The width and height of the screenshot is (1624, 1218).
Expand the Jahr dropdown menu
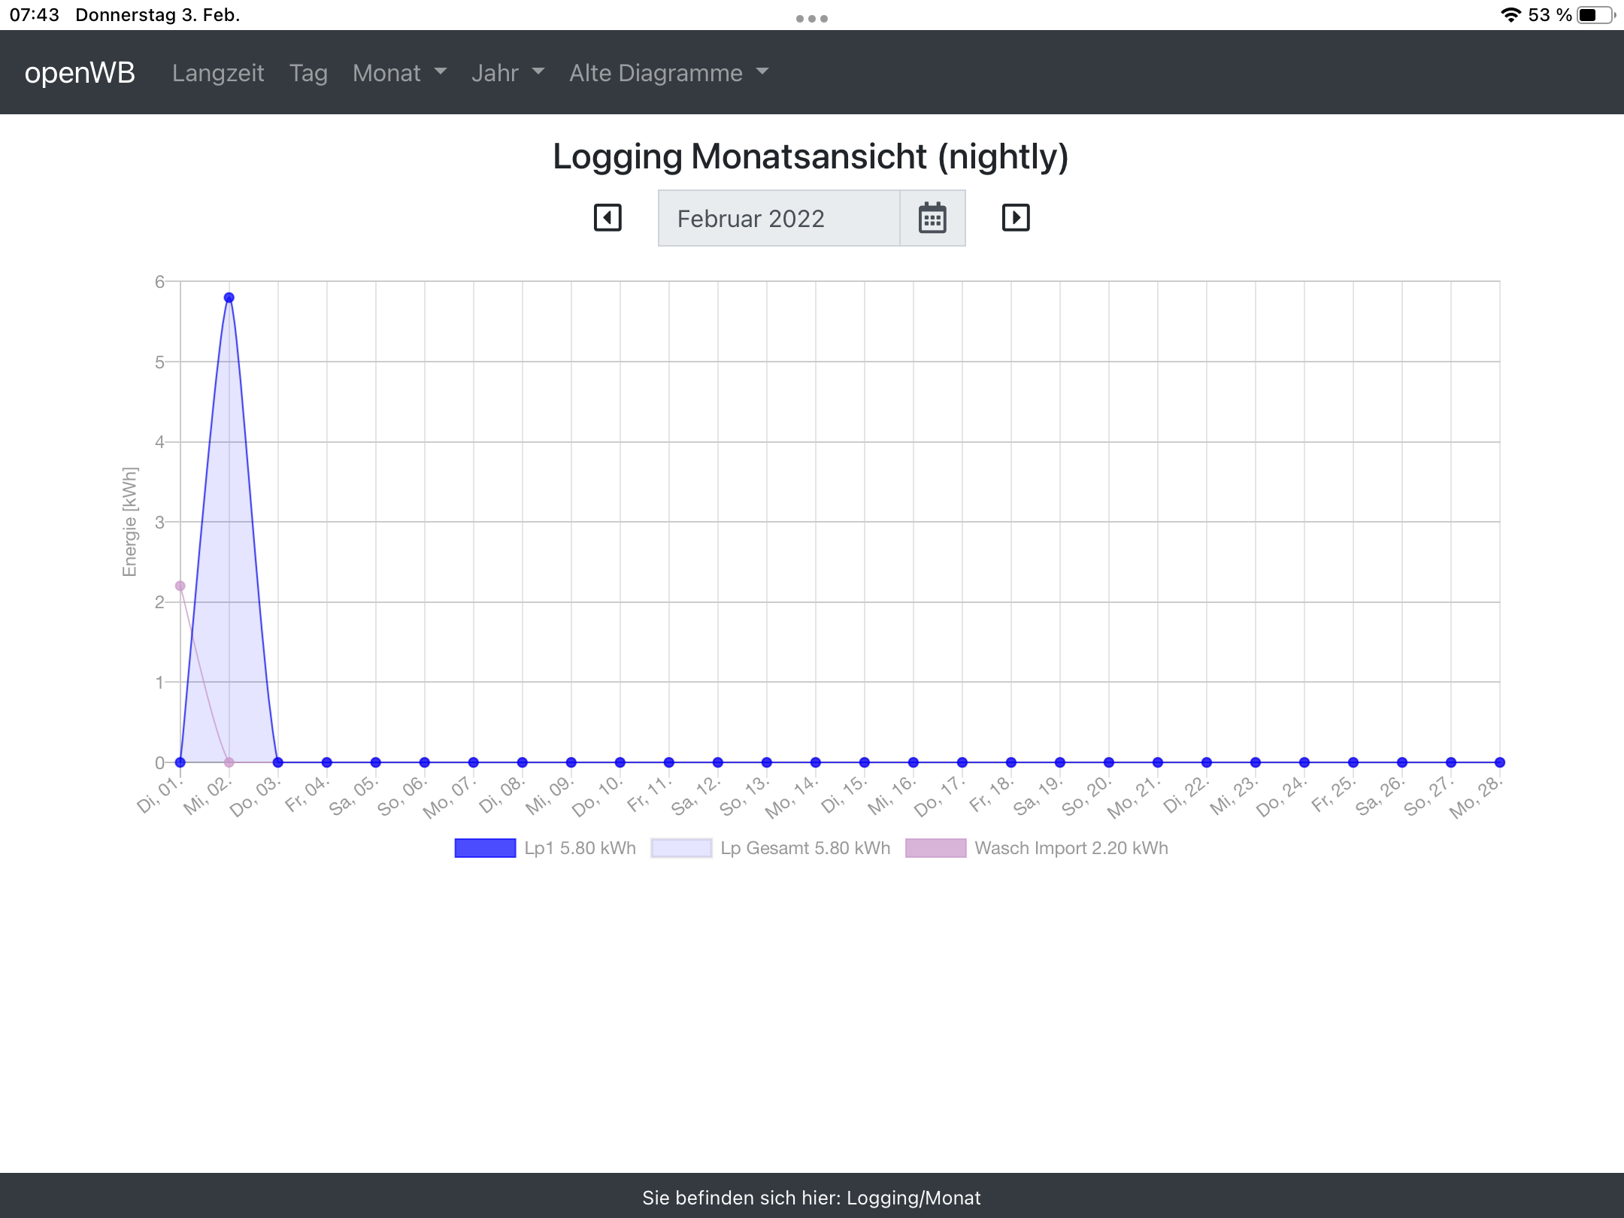507,73
